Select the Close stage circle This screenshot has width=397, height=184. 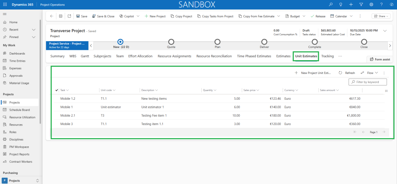point(364,42)
